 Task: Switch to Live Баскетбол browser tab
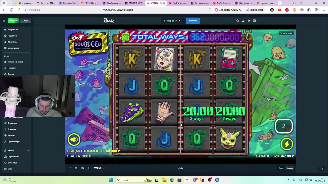pyautogui.click(x=243, y=3)
